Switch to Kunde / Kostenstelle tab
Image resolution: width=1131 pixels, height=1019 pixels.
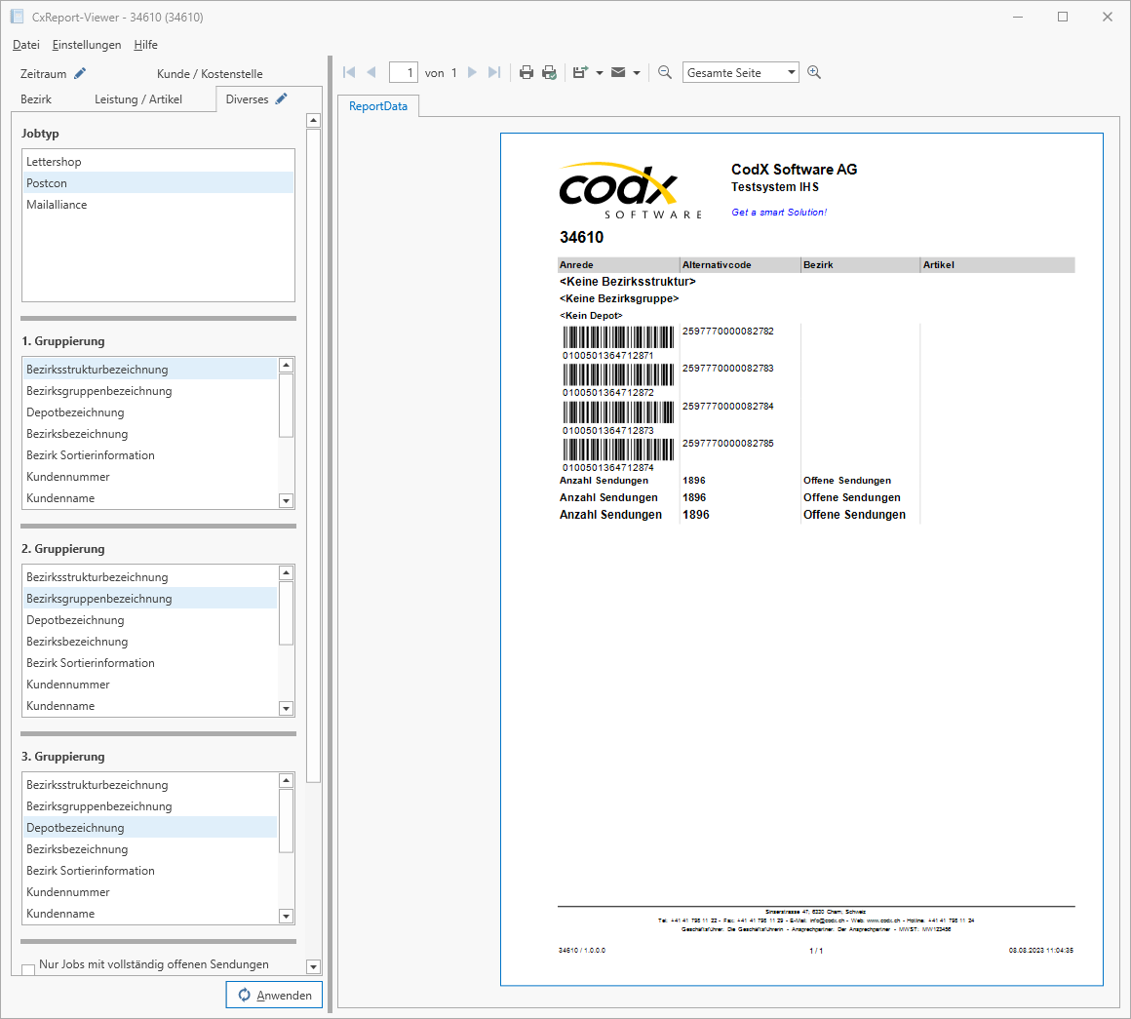[x=210, y=73]
